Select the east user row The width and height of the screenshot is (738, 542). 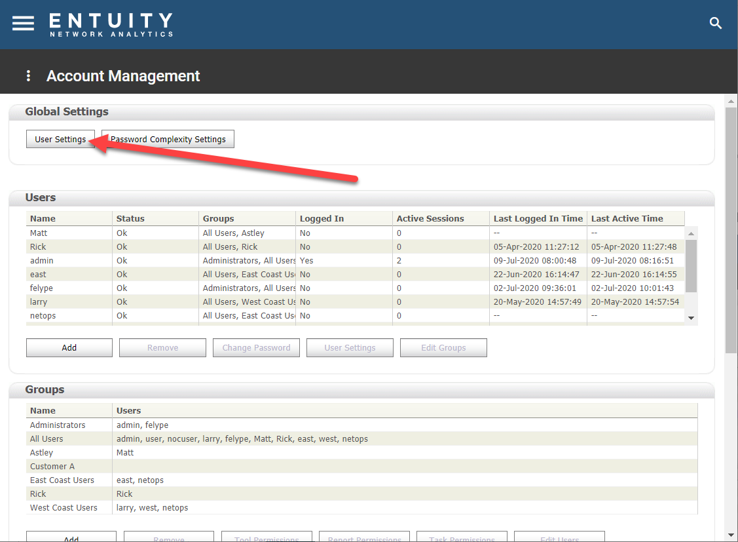[x=356, y=274]
